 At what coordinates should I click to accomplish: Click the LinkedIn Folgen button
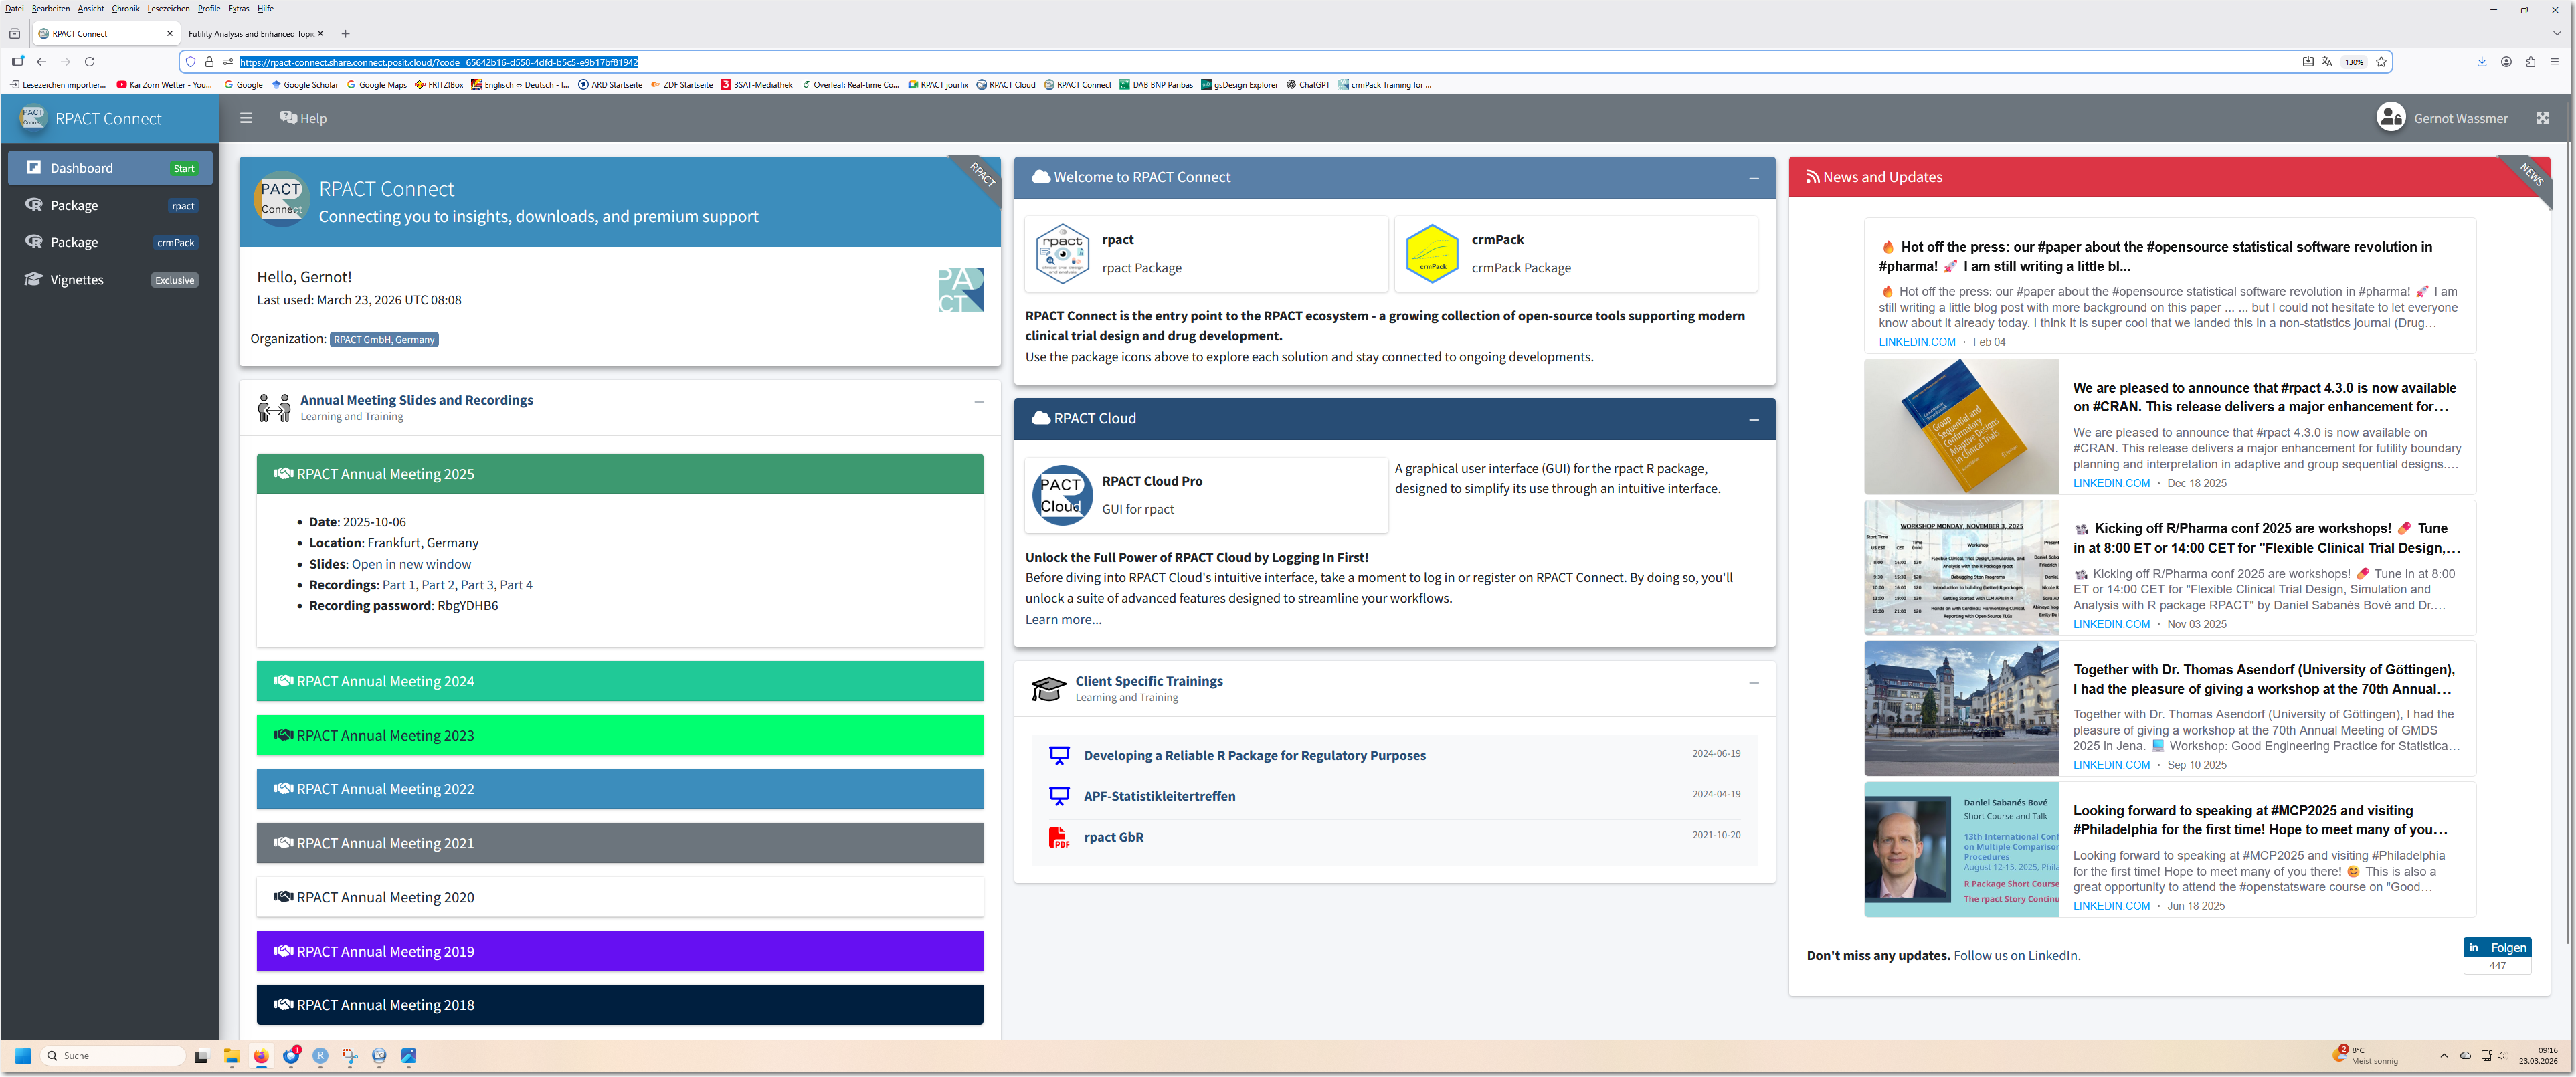click(x=2507, y=947)
